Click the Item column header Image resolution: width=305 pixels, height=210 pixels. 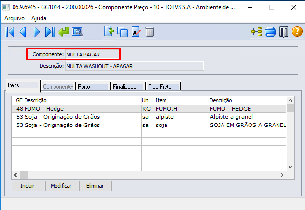click(182, 100)
